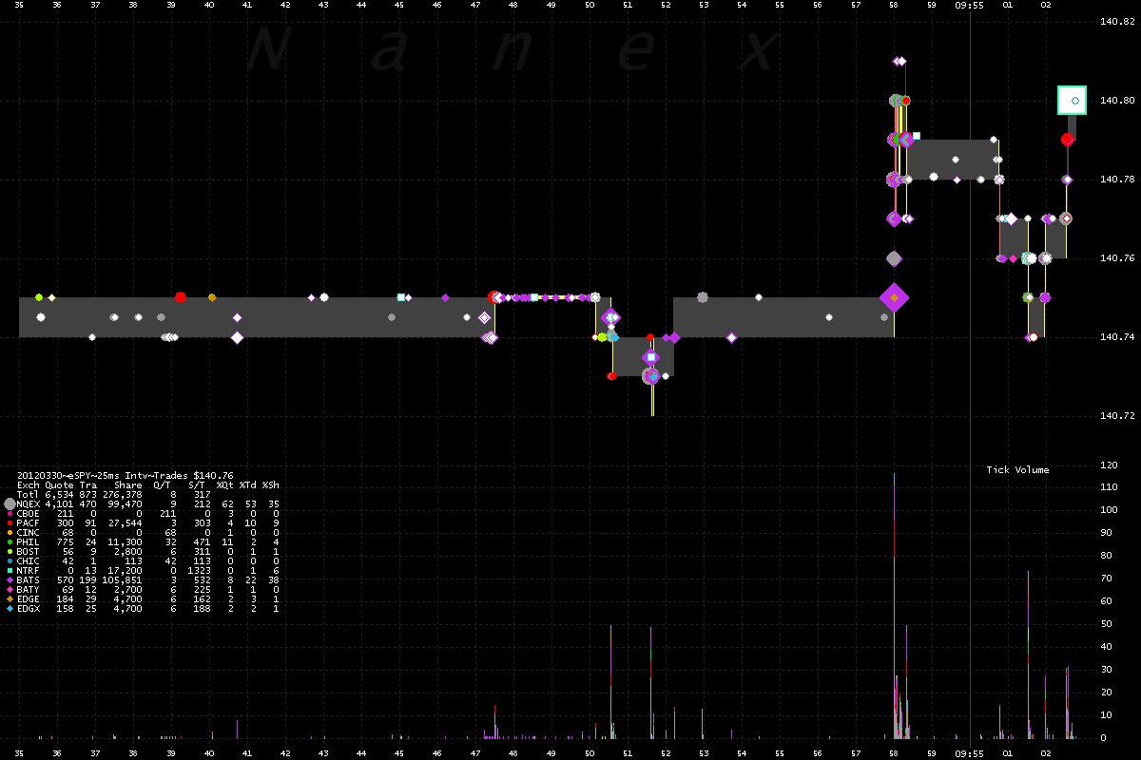Click the 'Totl' row label
Screen dimensions: 1141x760
tap(29, 495)
